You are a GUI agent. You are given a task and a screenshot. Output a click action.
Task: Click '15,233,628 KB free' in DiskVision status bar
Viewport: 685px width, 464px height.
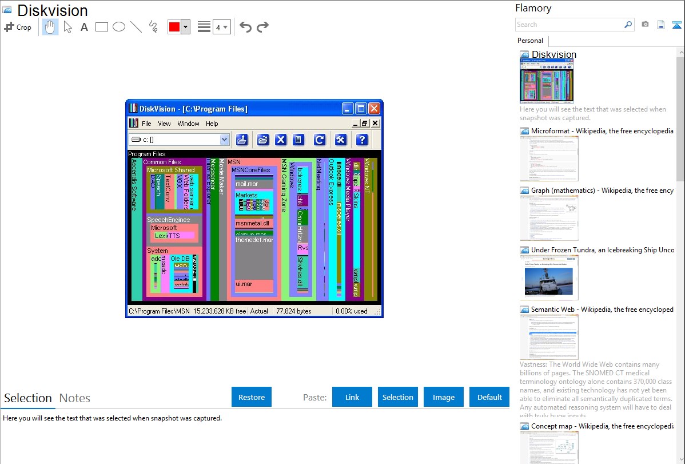220,311
